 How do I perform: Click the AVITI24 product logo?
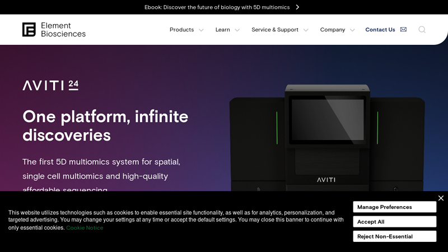pyautogui.click(x=50, y=85)
